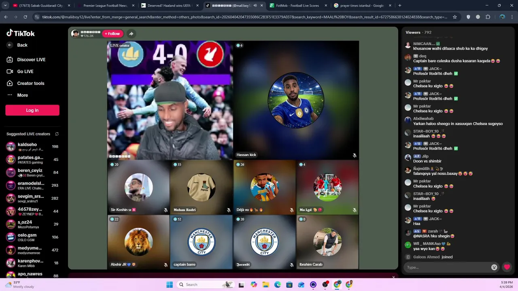
Task: Send a heart like in chat
Action: [x=507, y=267]
